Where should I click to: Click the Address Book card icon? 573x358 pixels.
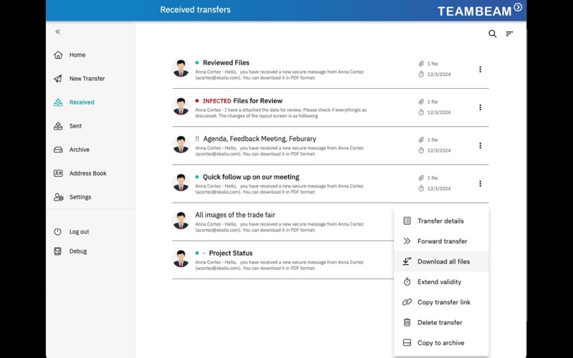coord(58,173)
